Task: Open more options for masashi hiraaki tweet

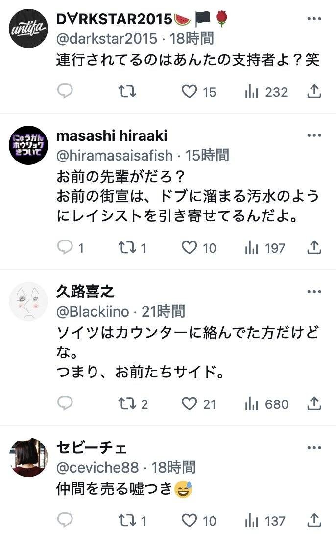Action: [314, 135]
